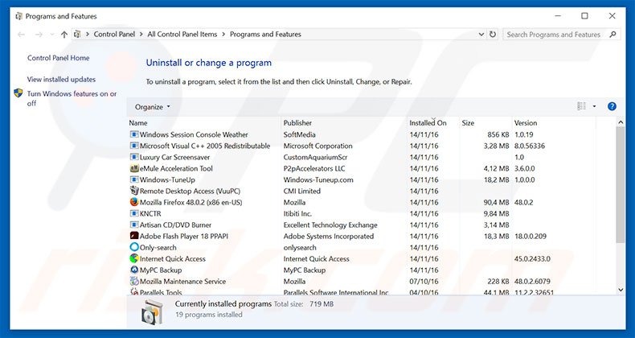This screenshot has height=338, width=635.
Task: Open the View installed updates link
Action: (x=61, y=80)
